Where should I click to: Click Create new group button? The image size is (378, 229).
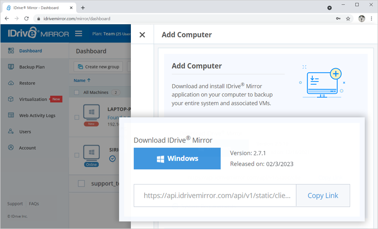[x=98, y=67]
